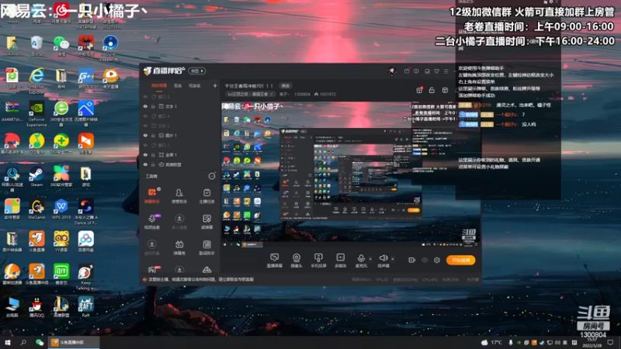
Task: Open Internet Explorer desktop shortcut
Action: 36,81
